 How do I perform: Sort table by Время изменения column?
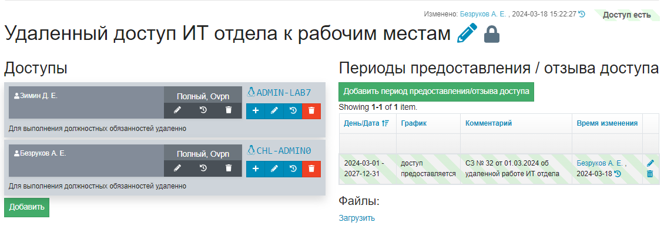[x=607, y=123]
